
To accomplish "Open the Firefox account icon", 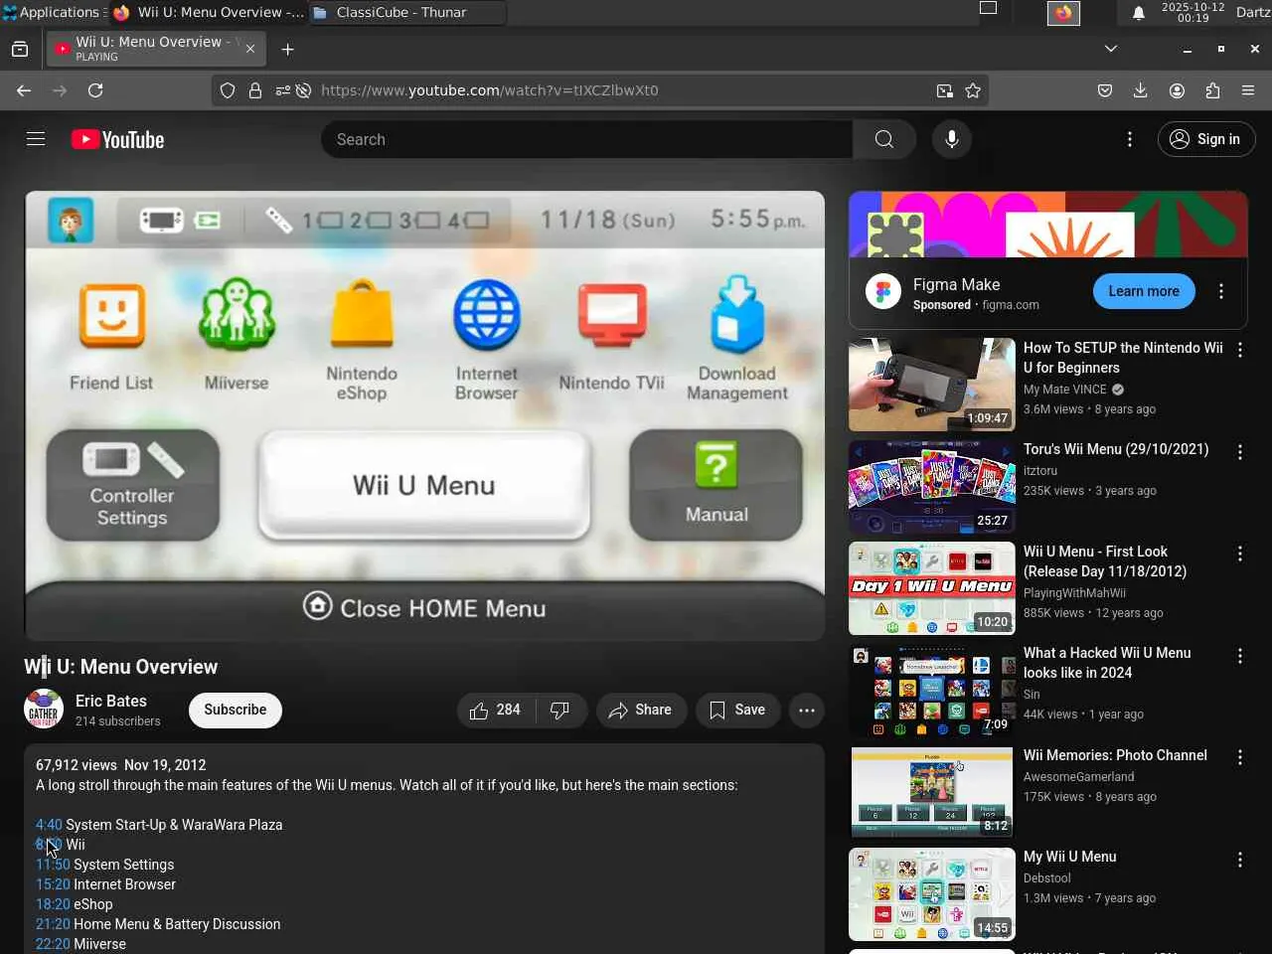I will coord(1177,90).
